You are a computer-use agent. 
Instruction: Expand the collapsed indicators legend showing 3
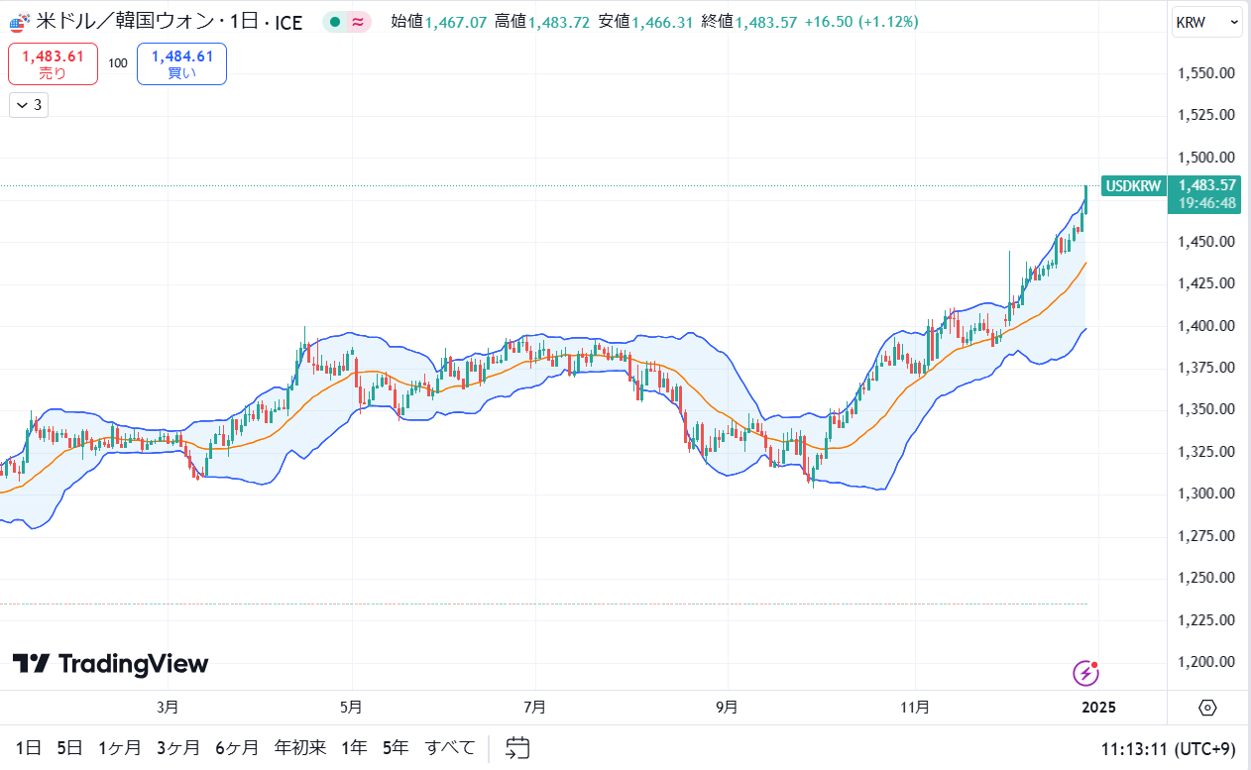click(29, 105)
